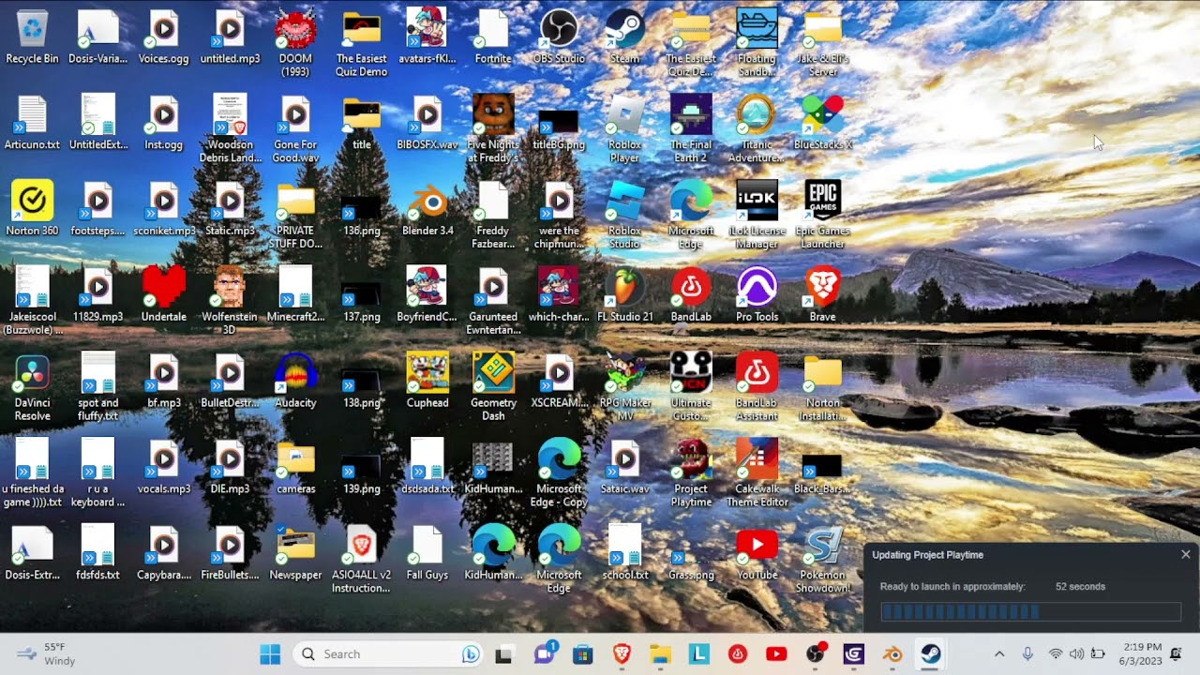Screen dimensions: 1200x675
Task: Select the Recycle Bin desktop icon
Action: coord(32,37)
